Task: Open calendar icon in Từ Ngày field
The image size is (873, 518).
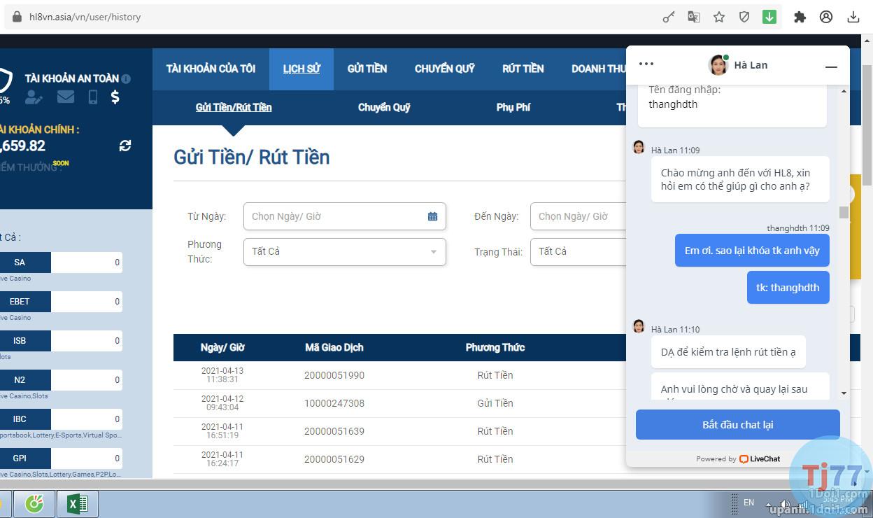Action: [432, 216]
